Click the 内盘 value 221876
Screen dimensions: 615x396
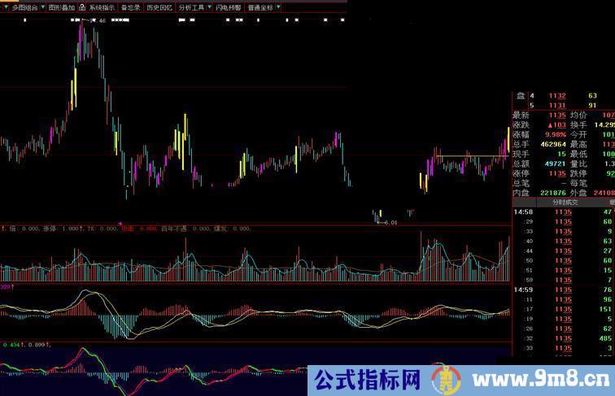click(553, 193)
